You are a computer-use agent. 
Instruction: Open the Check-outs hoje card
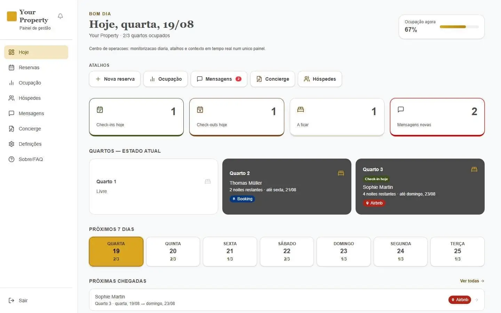[x=237, y=117]
